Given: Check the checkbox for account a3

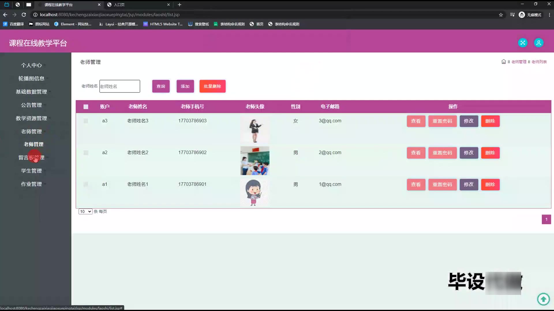Looking at the screenshot, I should click(86, 121).
